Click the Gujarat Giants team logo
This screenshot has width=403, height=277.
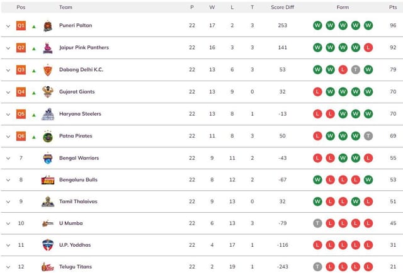pyautogui.click(x=48, y=92)
